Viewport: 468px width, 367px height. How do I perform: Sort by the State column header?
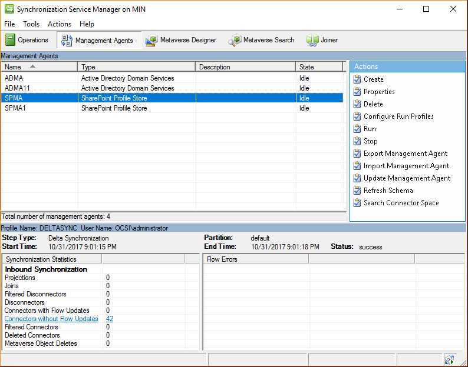pos(319,66)
